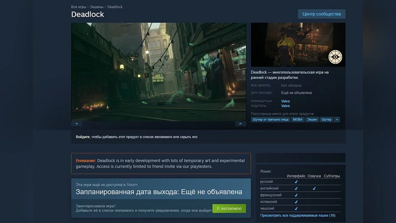Click the English voice-over checkmark
This screenshot has height=223, width=396.
click(x=314, y=188)
